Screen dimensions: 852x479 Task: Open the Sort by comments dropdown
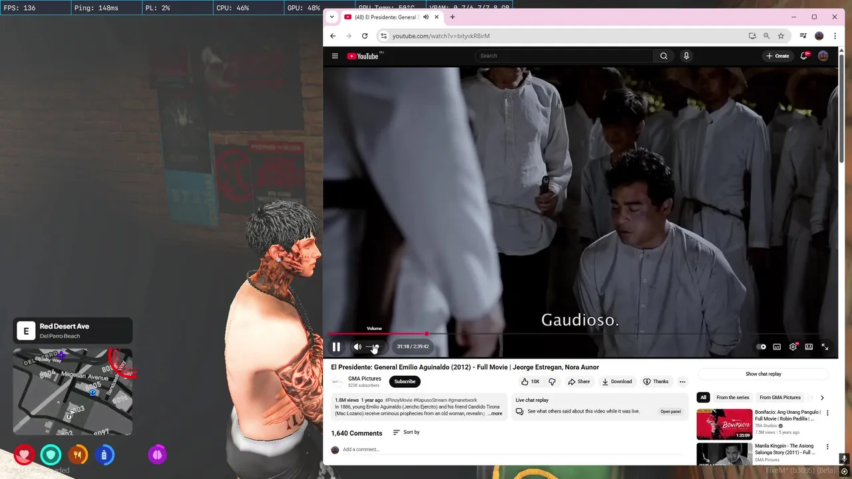tap(406, 432)
